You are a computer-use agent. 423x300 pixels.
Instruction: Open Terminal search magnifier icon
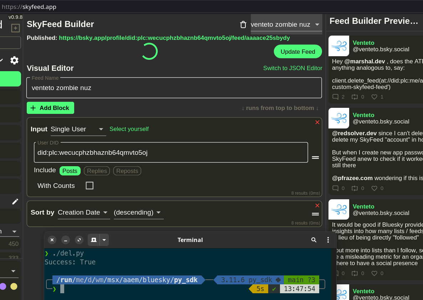point(314,240)
